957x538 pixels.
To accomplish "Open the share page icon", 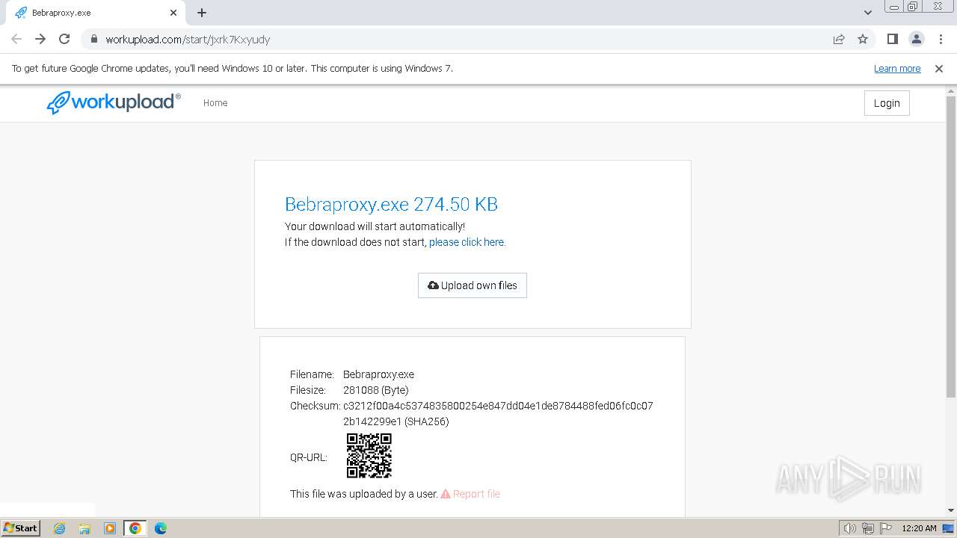I will point(839,39).
